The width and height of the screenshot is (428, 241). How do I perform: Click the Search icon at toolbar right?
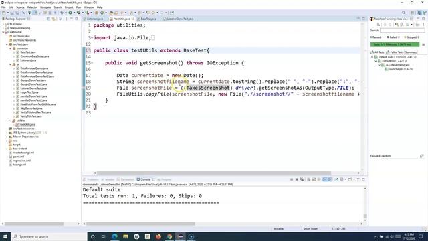click(403, 13)
